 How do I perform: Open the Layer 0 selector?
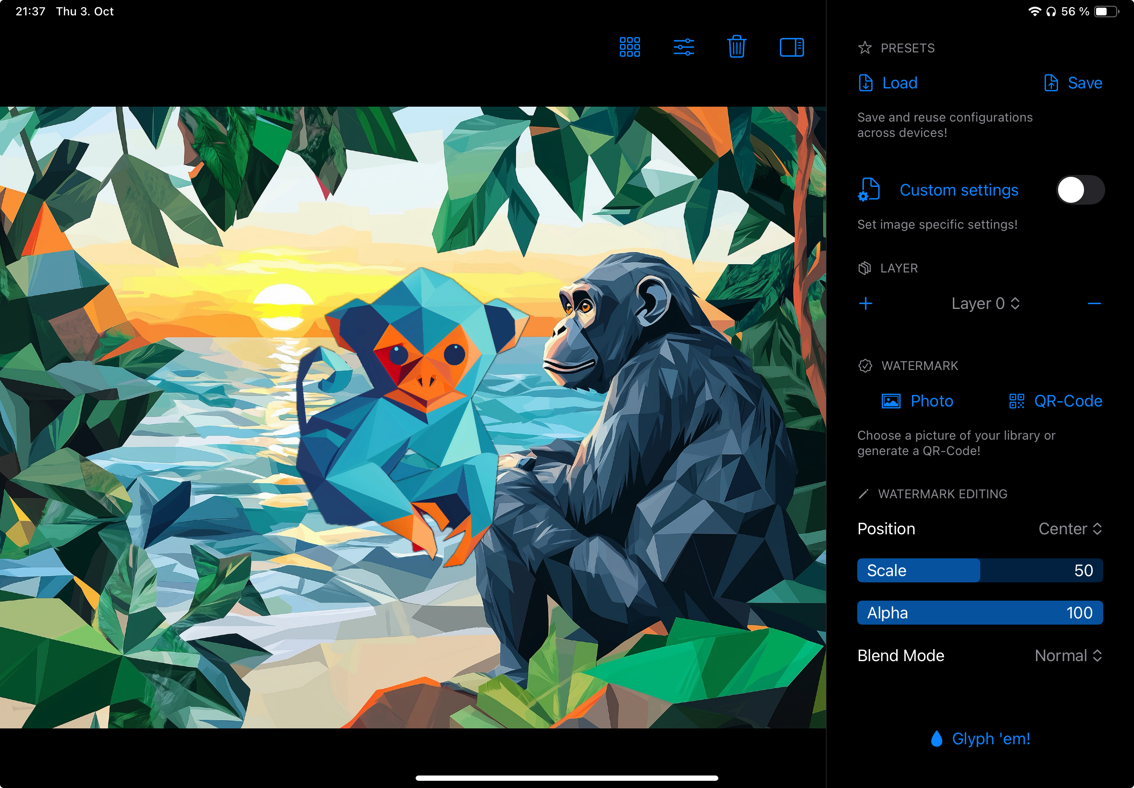(x=986, y=303)
